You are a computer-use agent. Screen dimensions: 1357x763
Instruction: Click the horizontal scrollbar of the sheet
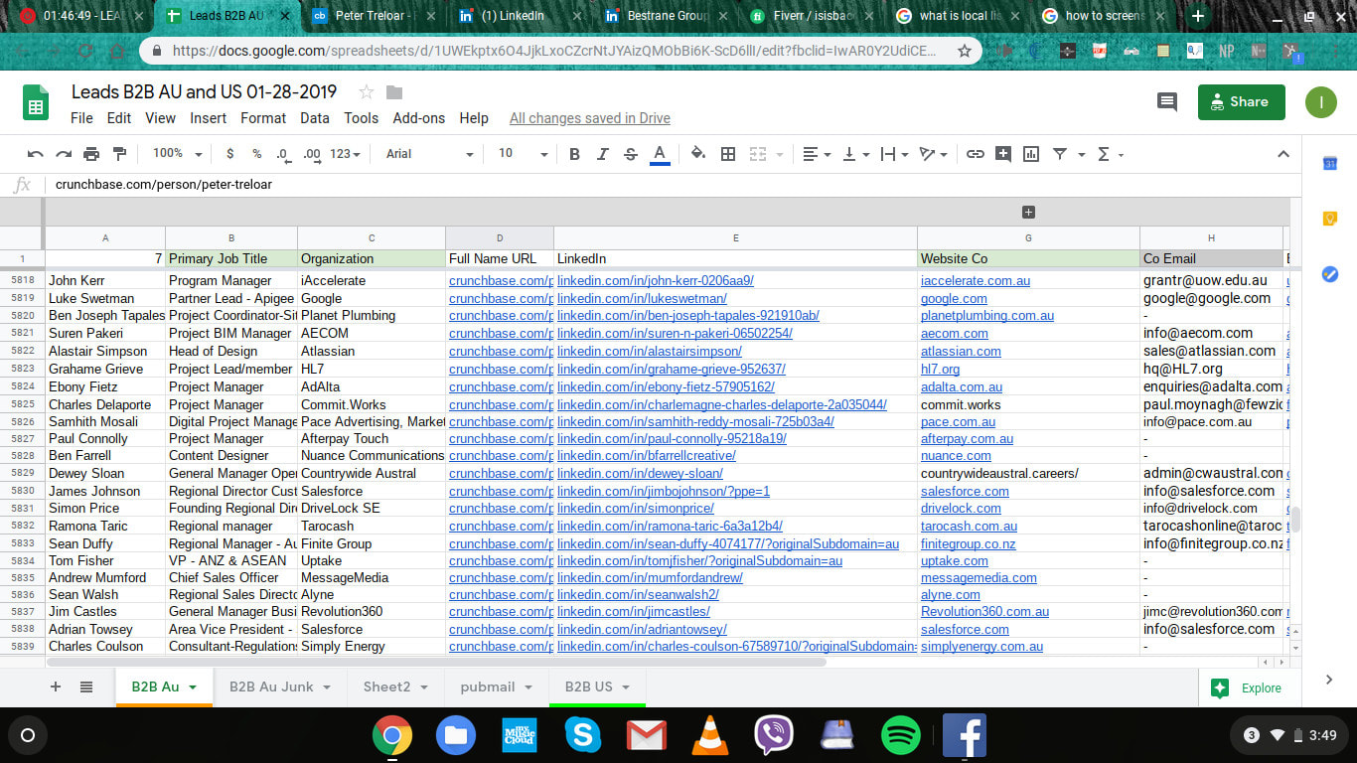click(437, 661)
